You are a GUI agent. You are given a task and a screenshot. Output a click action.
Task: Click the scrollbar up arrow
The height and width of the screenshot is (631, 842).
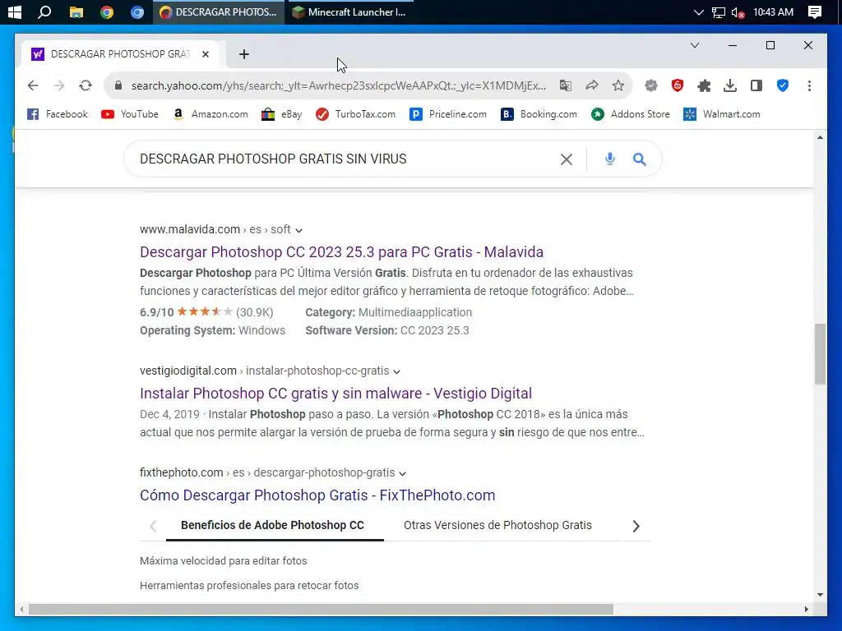820,137
